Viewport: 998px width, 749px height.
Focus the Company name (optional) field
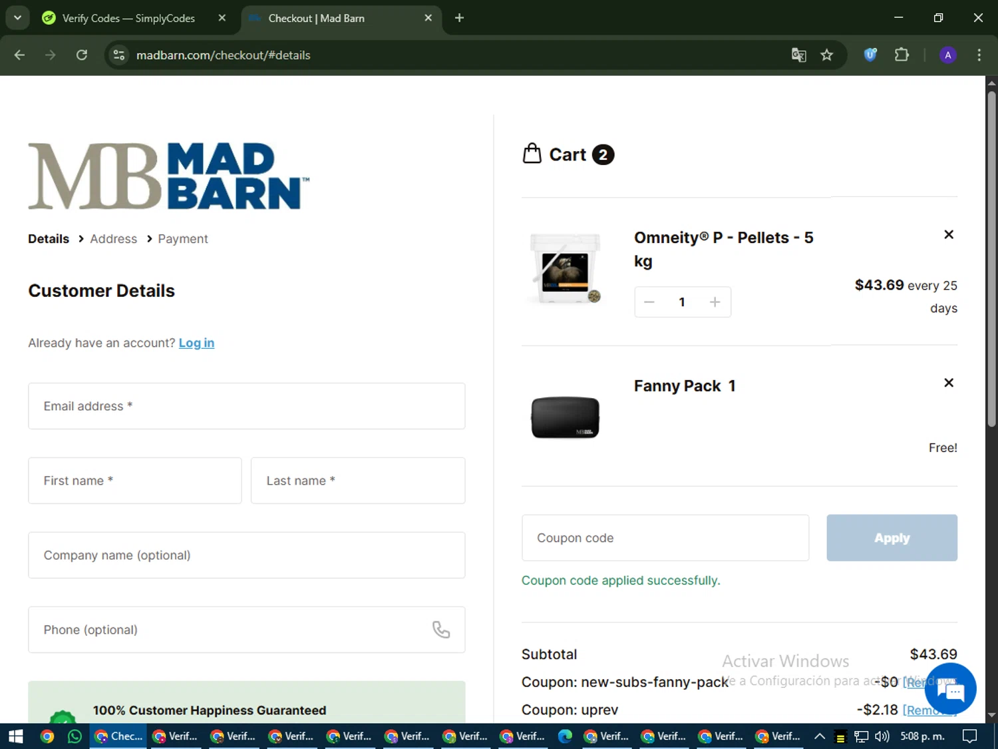tap(247, 555)
